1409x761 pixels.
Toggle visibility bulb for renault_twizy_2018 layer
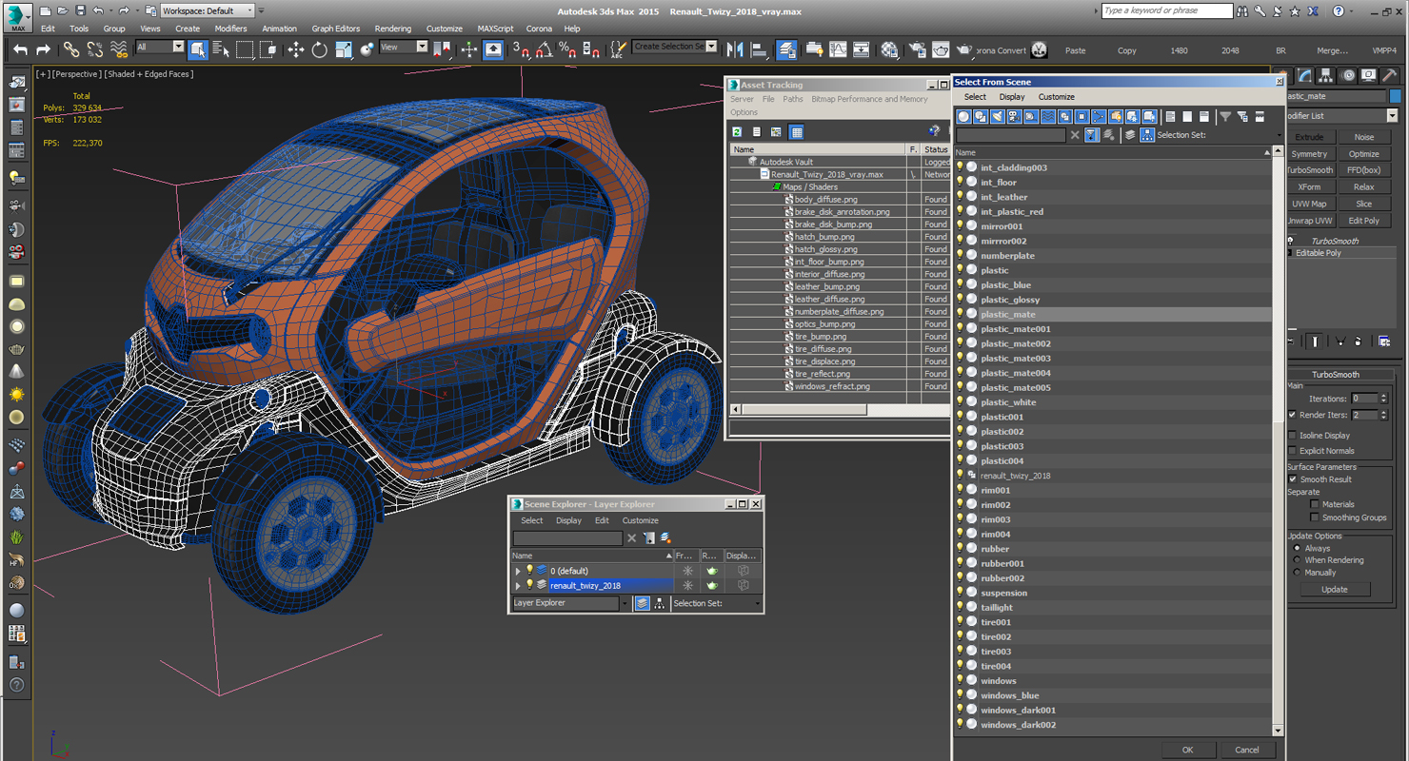point(529,585)
